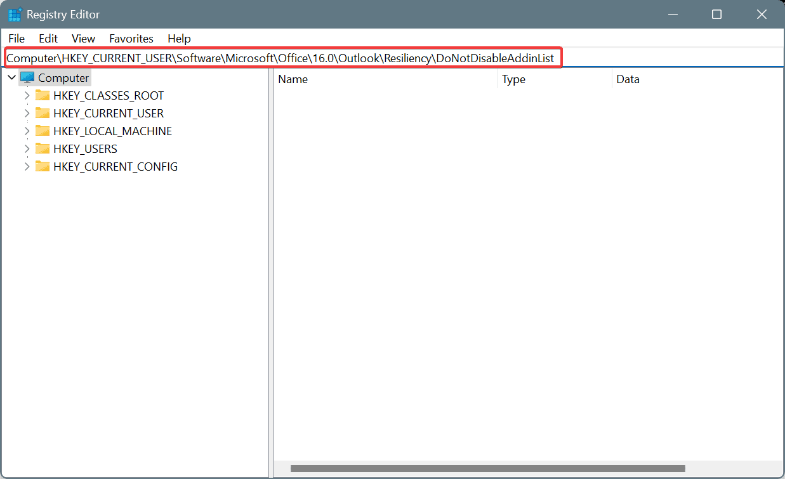Screen dimensions: 785x479
Task: Select the HKEY_CURRENT_USER label
Action: (x=109, y=114)
